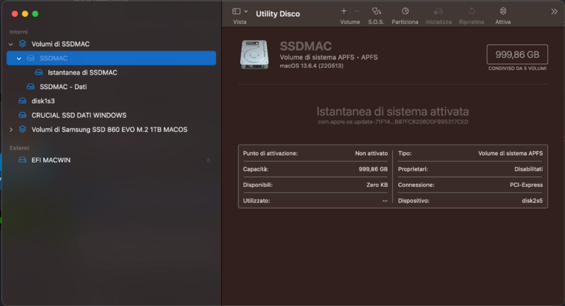Click the Volume toolbar label
This screenshot has height=306, width=565.
pyautogui.click(x=350, y=22)
